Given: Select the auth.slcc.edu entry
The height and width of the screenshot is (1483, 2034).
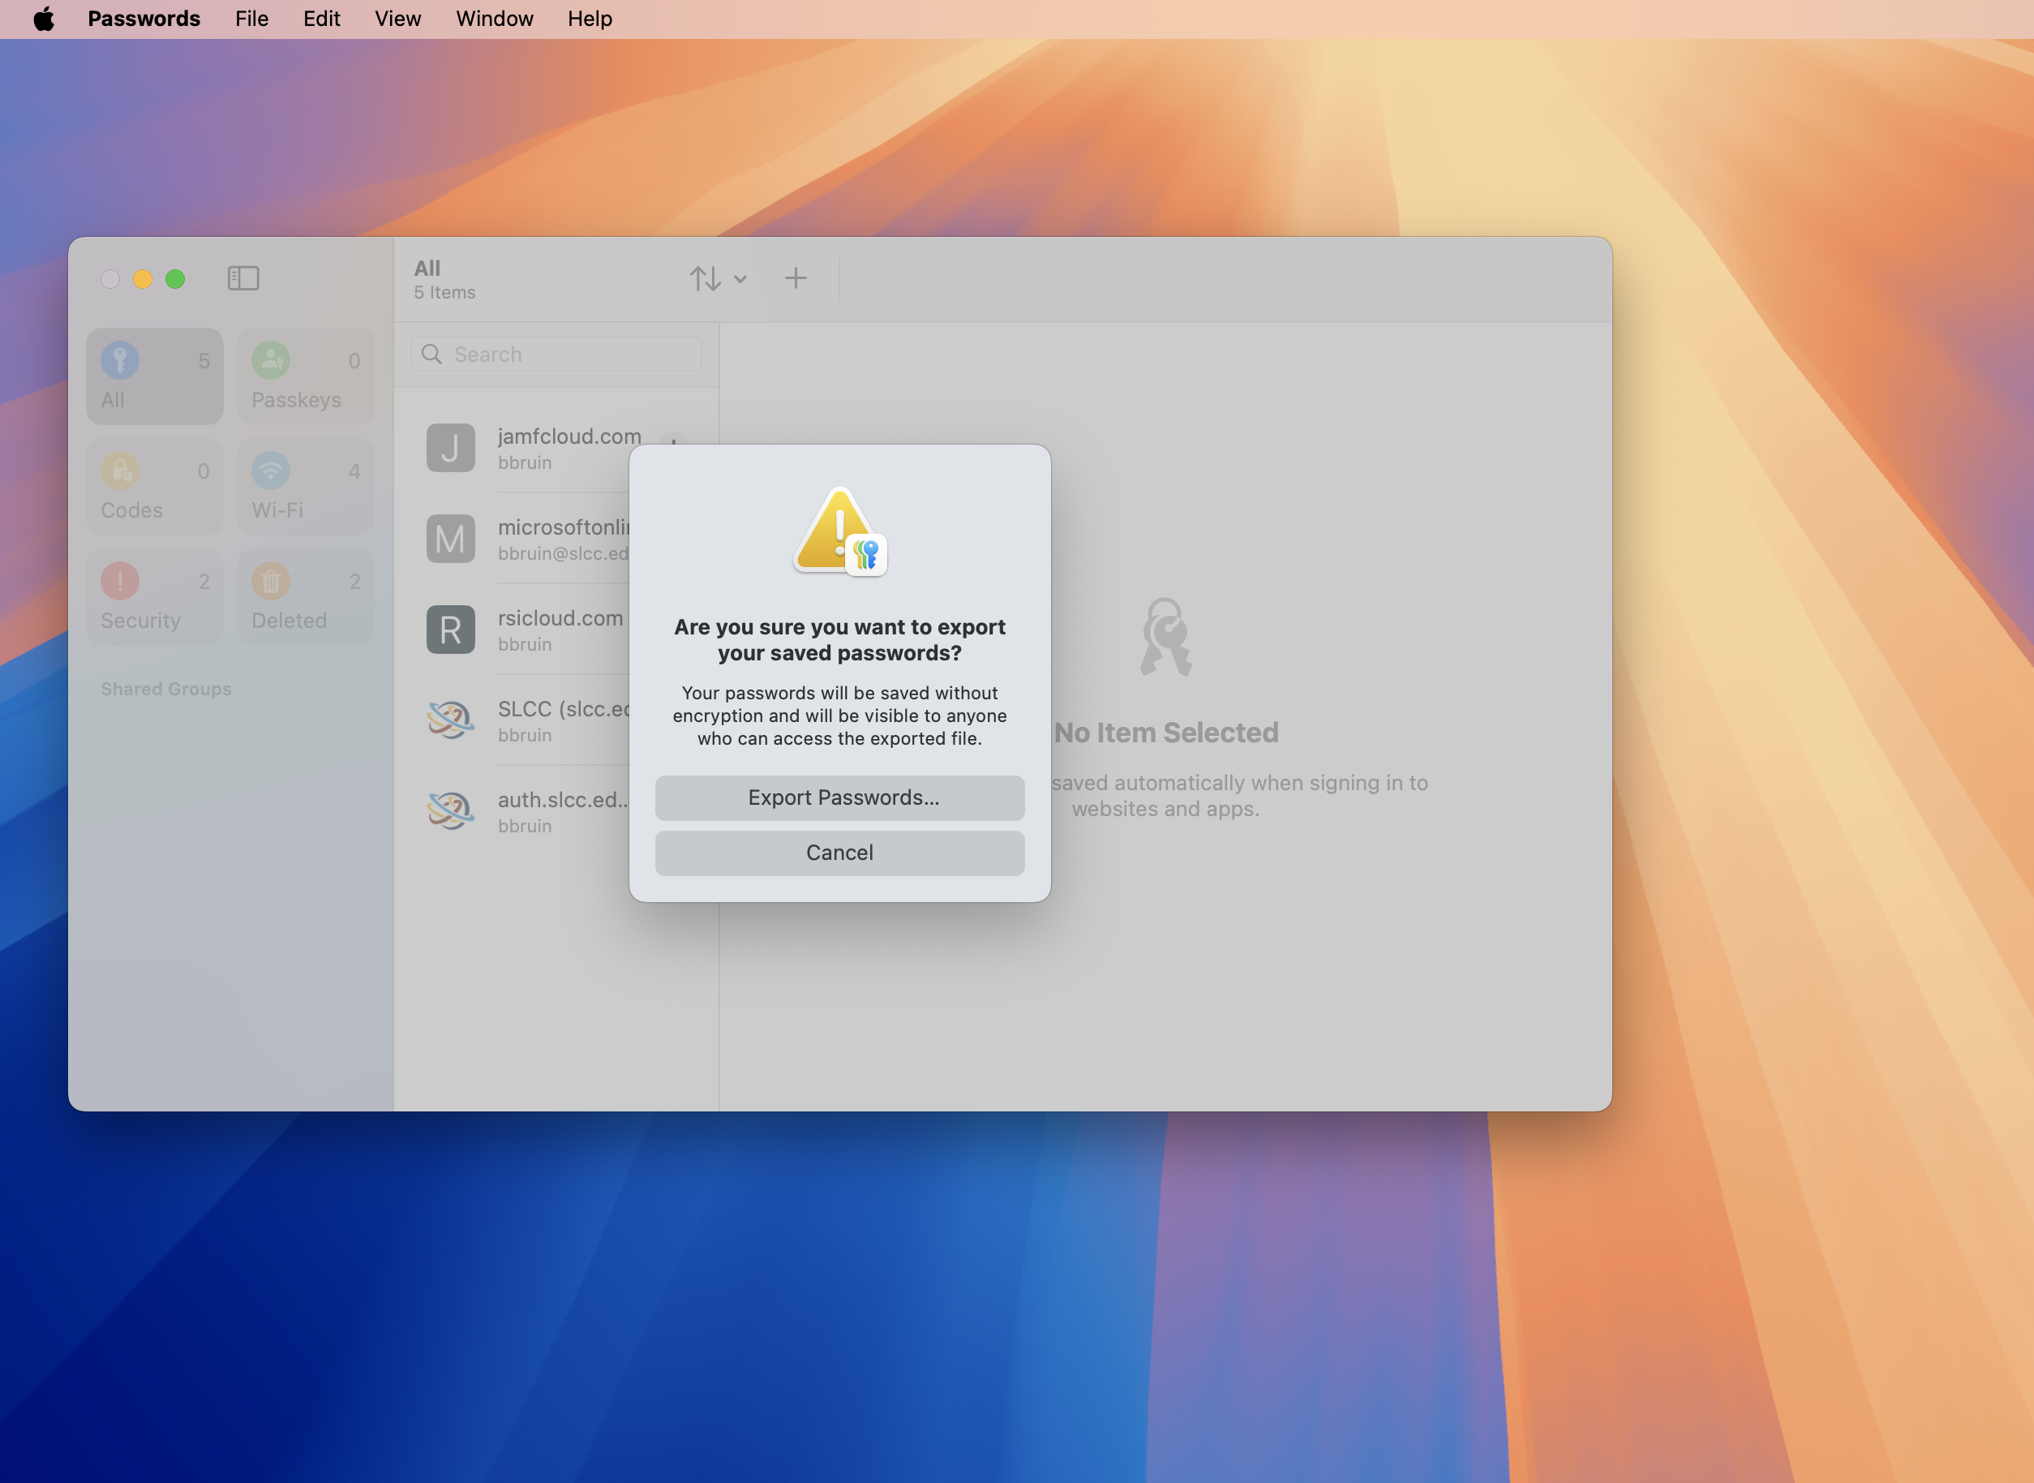Looking at the screenshot, I should click(x=530, y=810).
